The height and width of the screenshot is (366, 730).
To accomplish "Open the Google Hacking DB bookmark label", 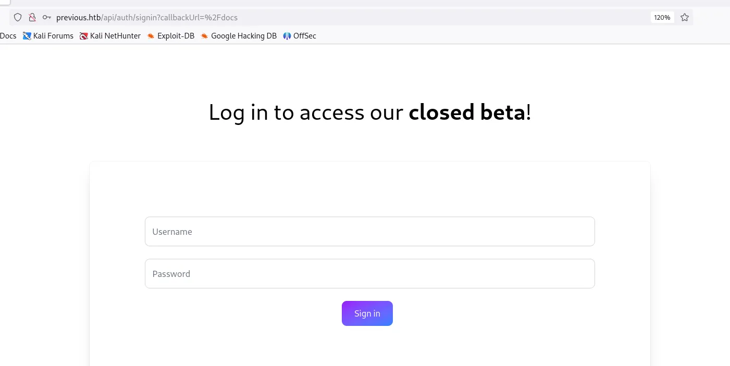I will click(x=244, y=36).
